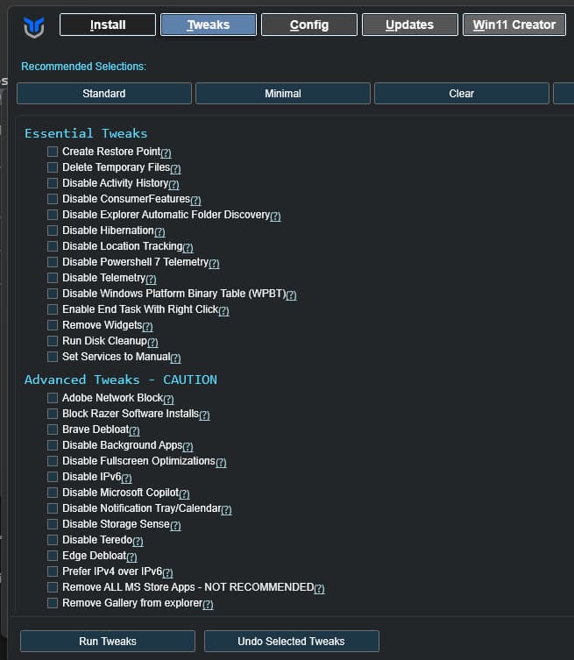Check Disable Location Tracking checkbox
The width and height of the screenshot is (574, 660).
(x=53, y=246)
